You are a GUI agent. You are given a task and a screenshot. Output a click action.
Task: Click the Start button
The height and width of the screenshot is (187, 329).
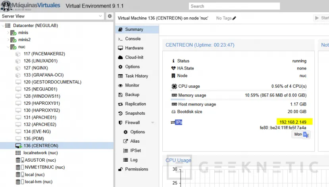[x=321, y=18]
